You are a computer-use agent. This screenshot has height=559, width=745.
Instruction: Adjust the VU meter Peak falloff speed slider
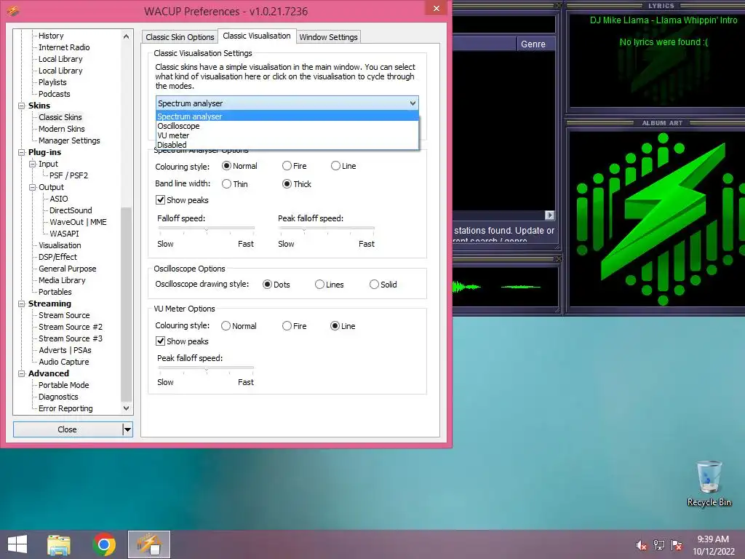[206, 368]
